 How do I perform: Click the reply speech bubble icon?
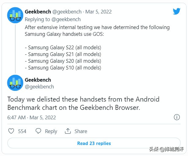[x=38, y=131]
